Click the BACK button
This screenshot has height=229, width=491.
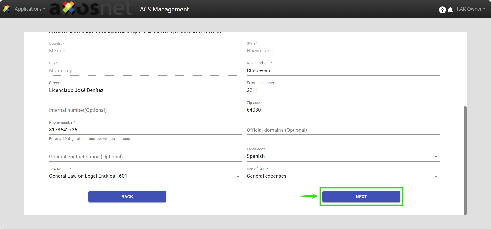click(127, 197)
